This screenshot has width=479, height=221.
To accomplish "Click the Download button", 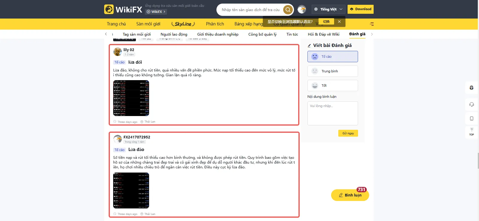I will tap(361, 9).
